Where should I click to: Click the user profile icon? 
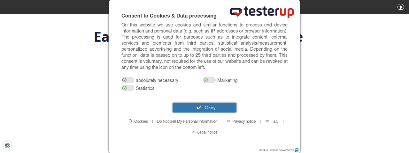[401, 7]
